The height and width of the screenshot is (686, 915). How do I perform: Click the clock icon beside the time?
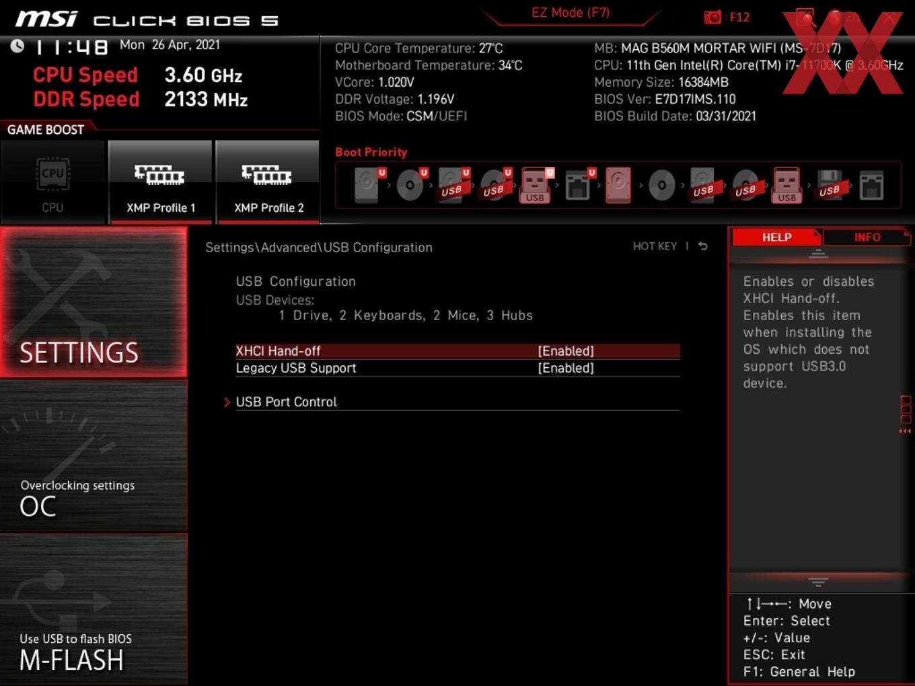(17, 46)
